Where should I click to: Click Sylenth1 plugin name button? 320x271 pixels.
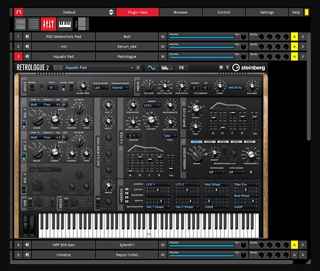coord(127,245)
